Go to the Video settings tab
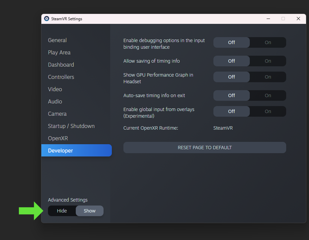This screenshot has height=240, width=309. (55, 89)
